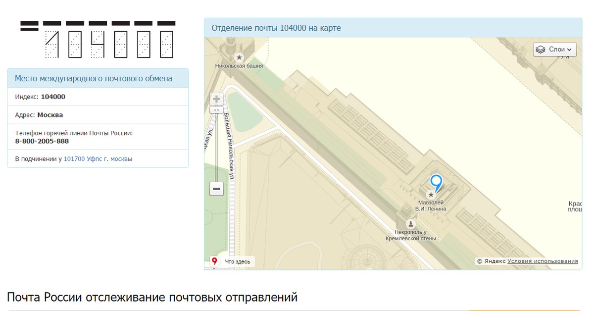
Task: Open the 101700 Уфпс г. москвы link
Action: 98,159
